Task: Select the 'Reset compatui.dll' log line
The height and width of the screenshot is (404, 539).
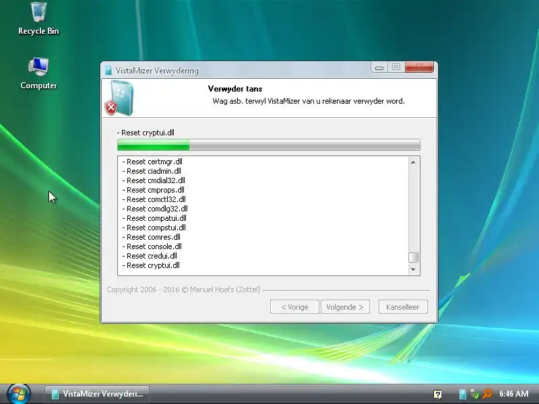Action: (x=154, y=218)
